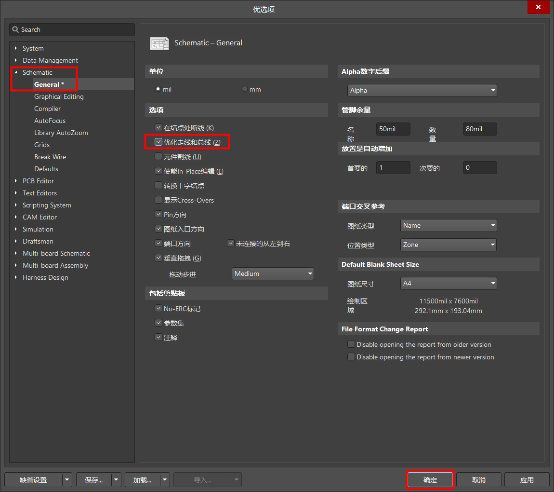Enable 显示Cross-Overs checkbox
Screen dimensions: 554x492
(158, 200)
